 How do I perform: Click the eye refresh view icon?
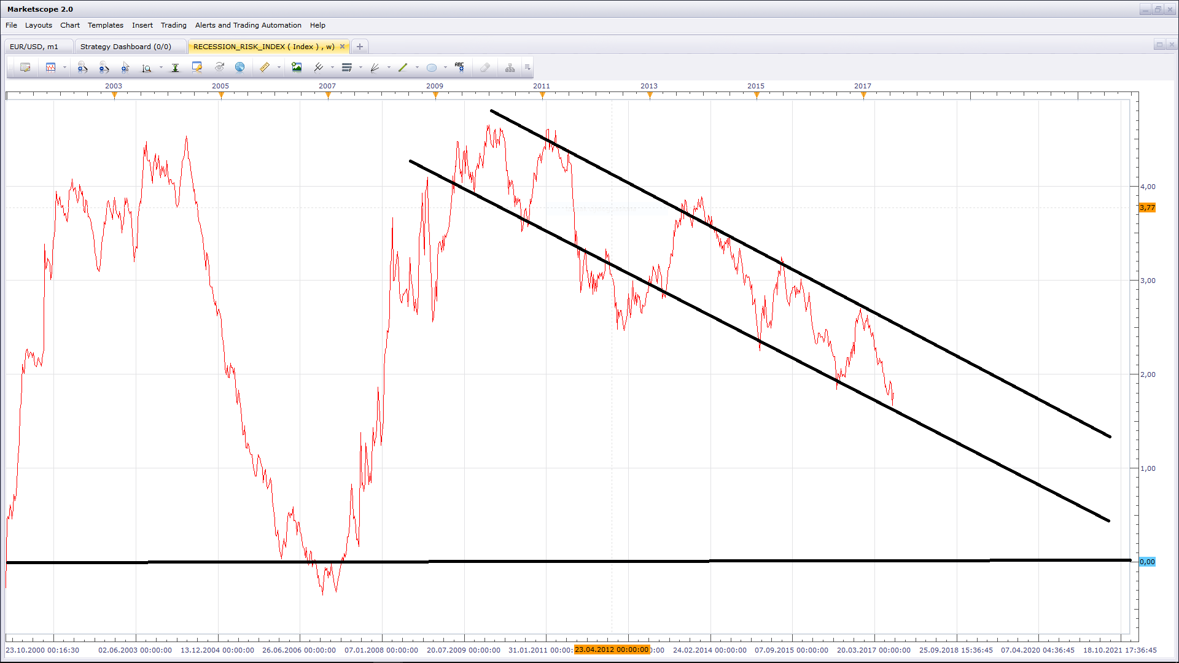[219, 68]
